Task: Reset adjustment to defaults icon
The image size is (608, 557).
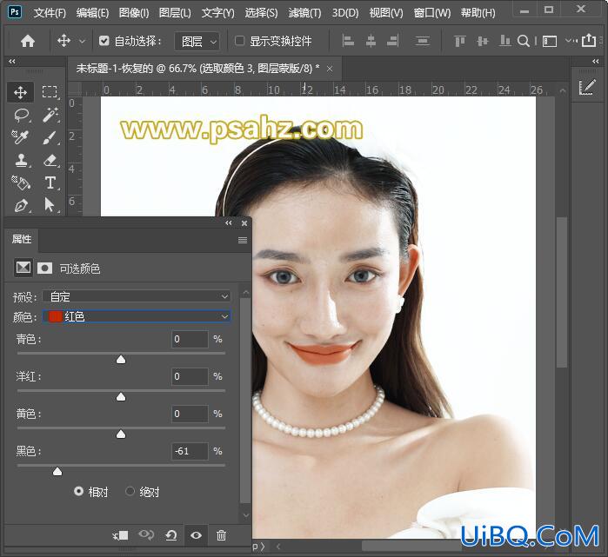Action: pos(171,535)
